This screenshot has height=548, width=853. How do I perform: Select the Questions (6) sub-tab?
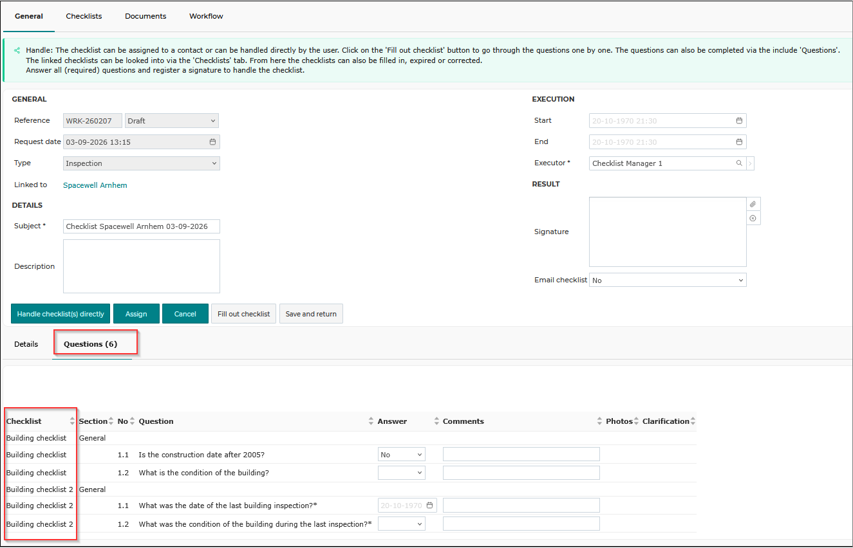pos(90,344)
